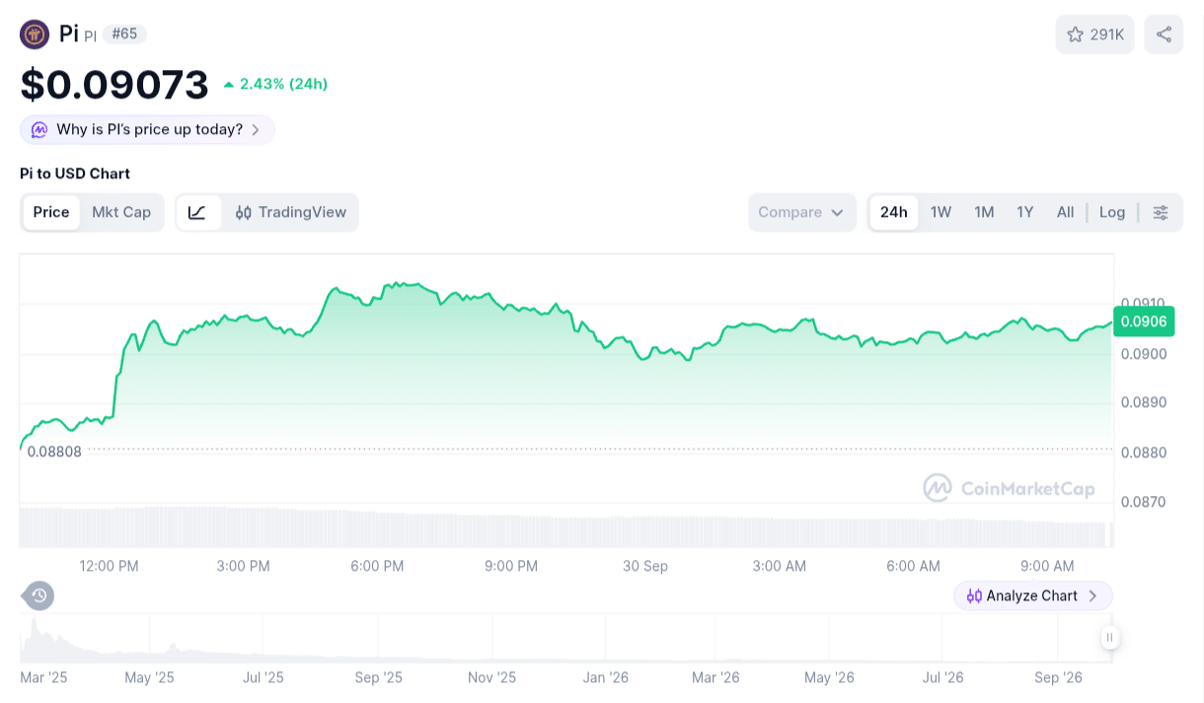This screenshot has width=1204, height=703.
Task: Select the 1M time range
Action: (984, 212)
